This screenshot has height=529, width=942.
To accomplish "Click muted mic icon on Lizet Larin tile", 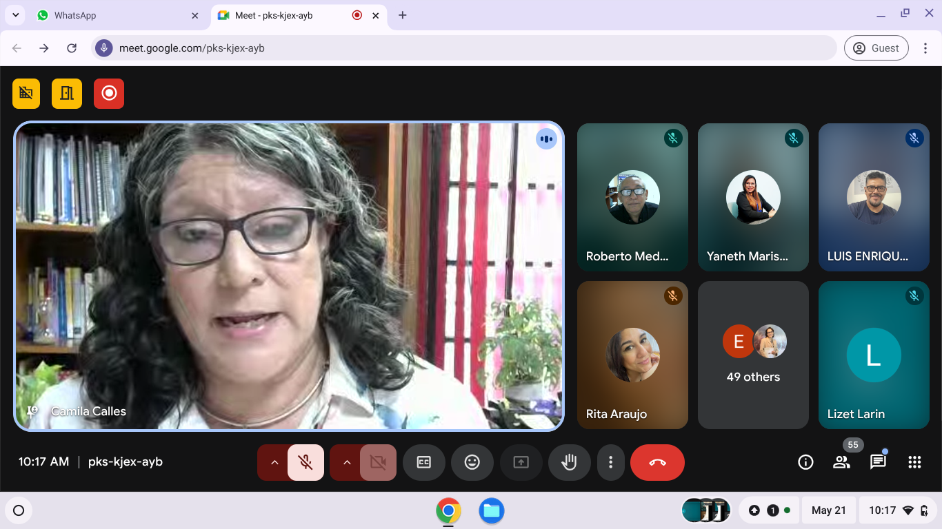I will pyautogui.click(x=914, y=296).
